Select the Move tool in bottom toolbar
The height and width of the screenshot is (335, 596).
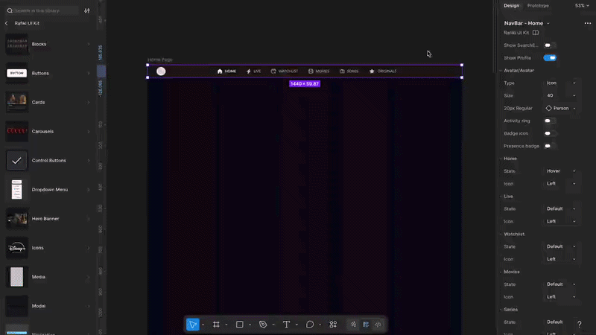click(x=193, y=325)
